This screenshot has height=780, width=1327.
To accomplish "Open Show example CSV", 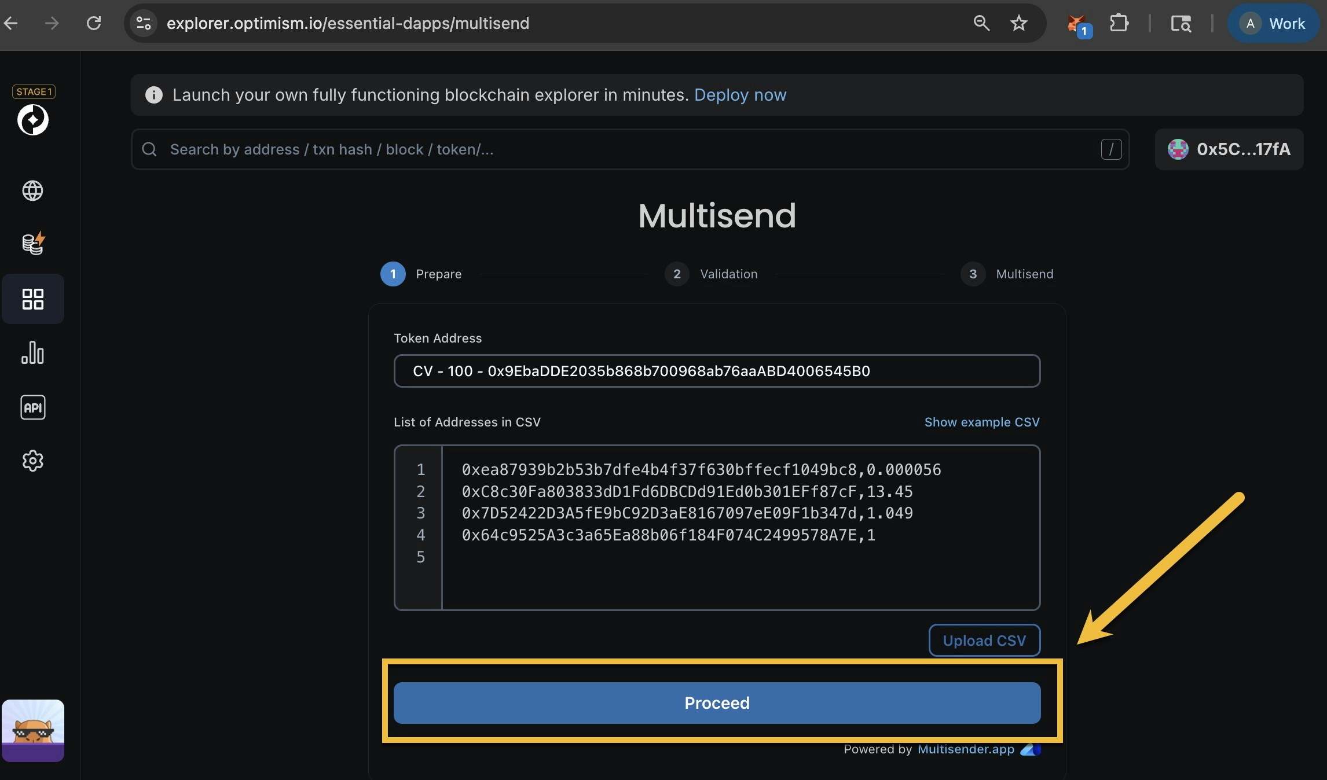I will coord(981,422).
